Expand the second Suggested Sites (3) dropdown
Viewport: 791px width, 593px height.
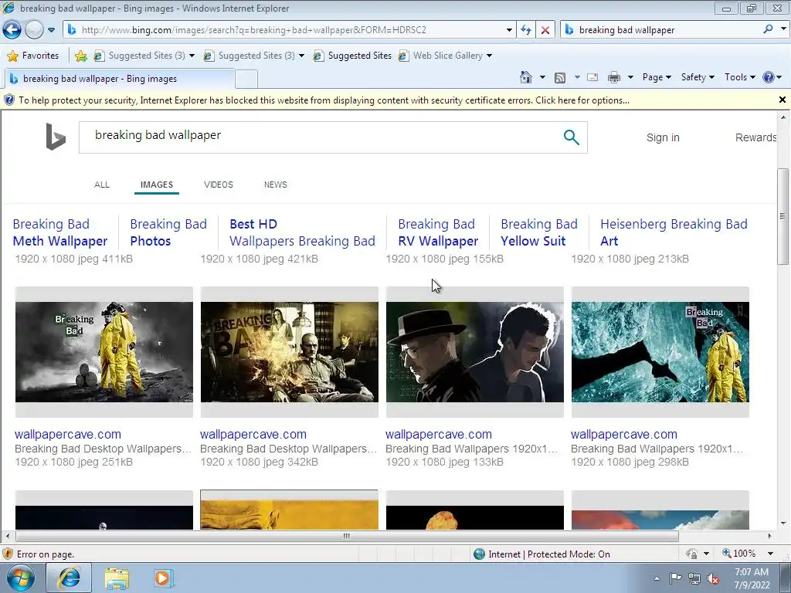[302, 56]
